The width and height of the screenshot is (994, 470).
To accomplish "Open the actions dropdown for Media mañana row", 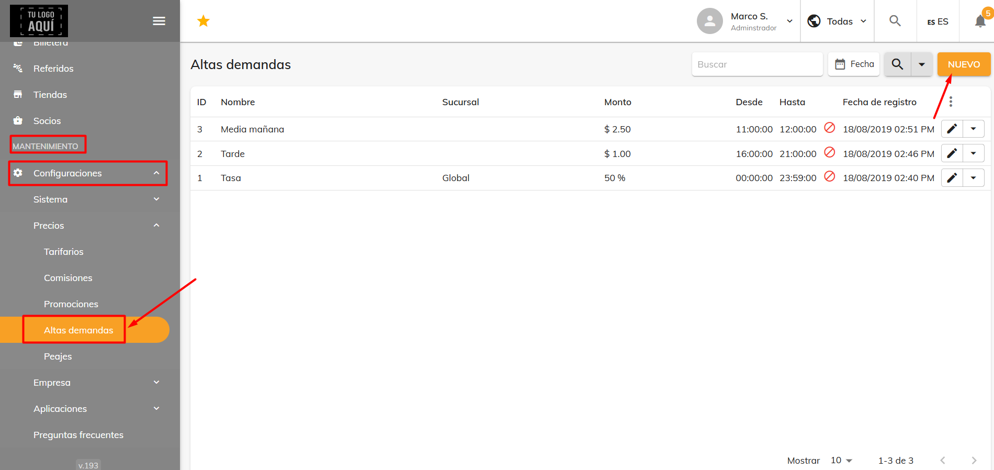I will click(974, 129).
